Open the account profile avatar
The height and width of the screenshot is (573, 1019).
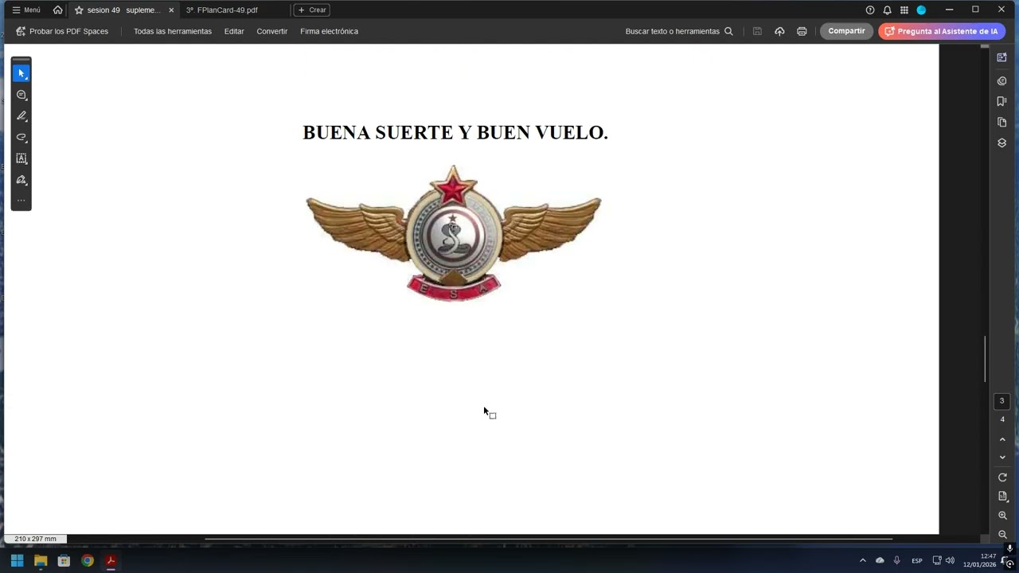pos(921,10)
